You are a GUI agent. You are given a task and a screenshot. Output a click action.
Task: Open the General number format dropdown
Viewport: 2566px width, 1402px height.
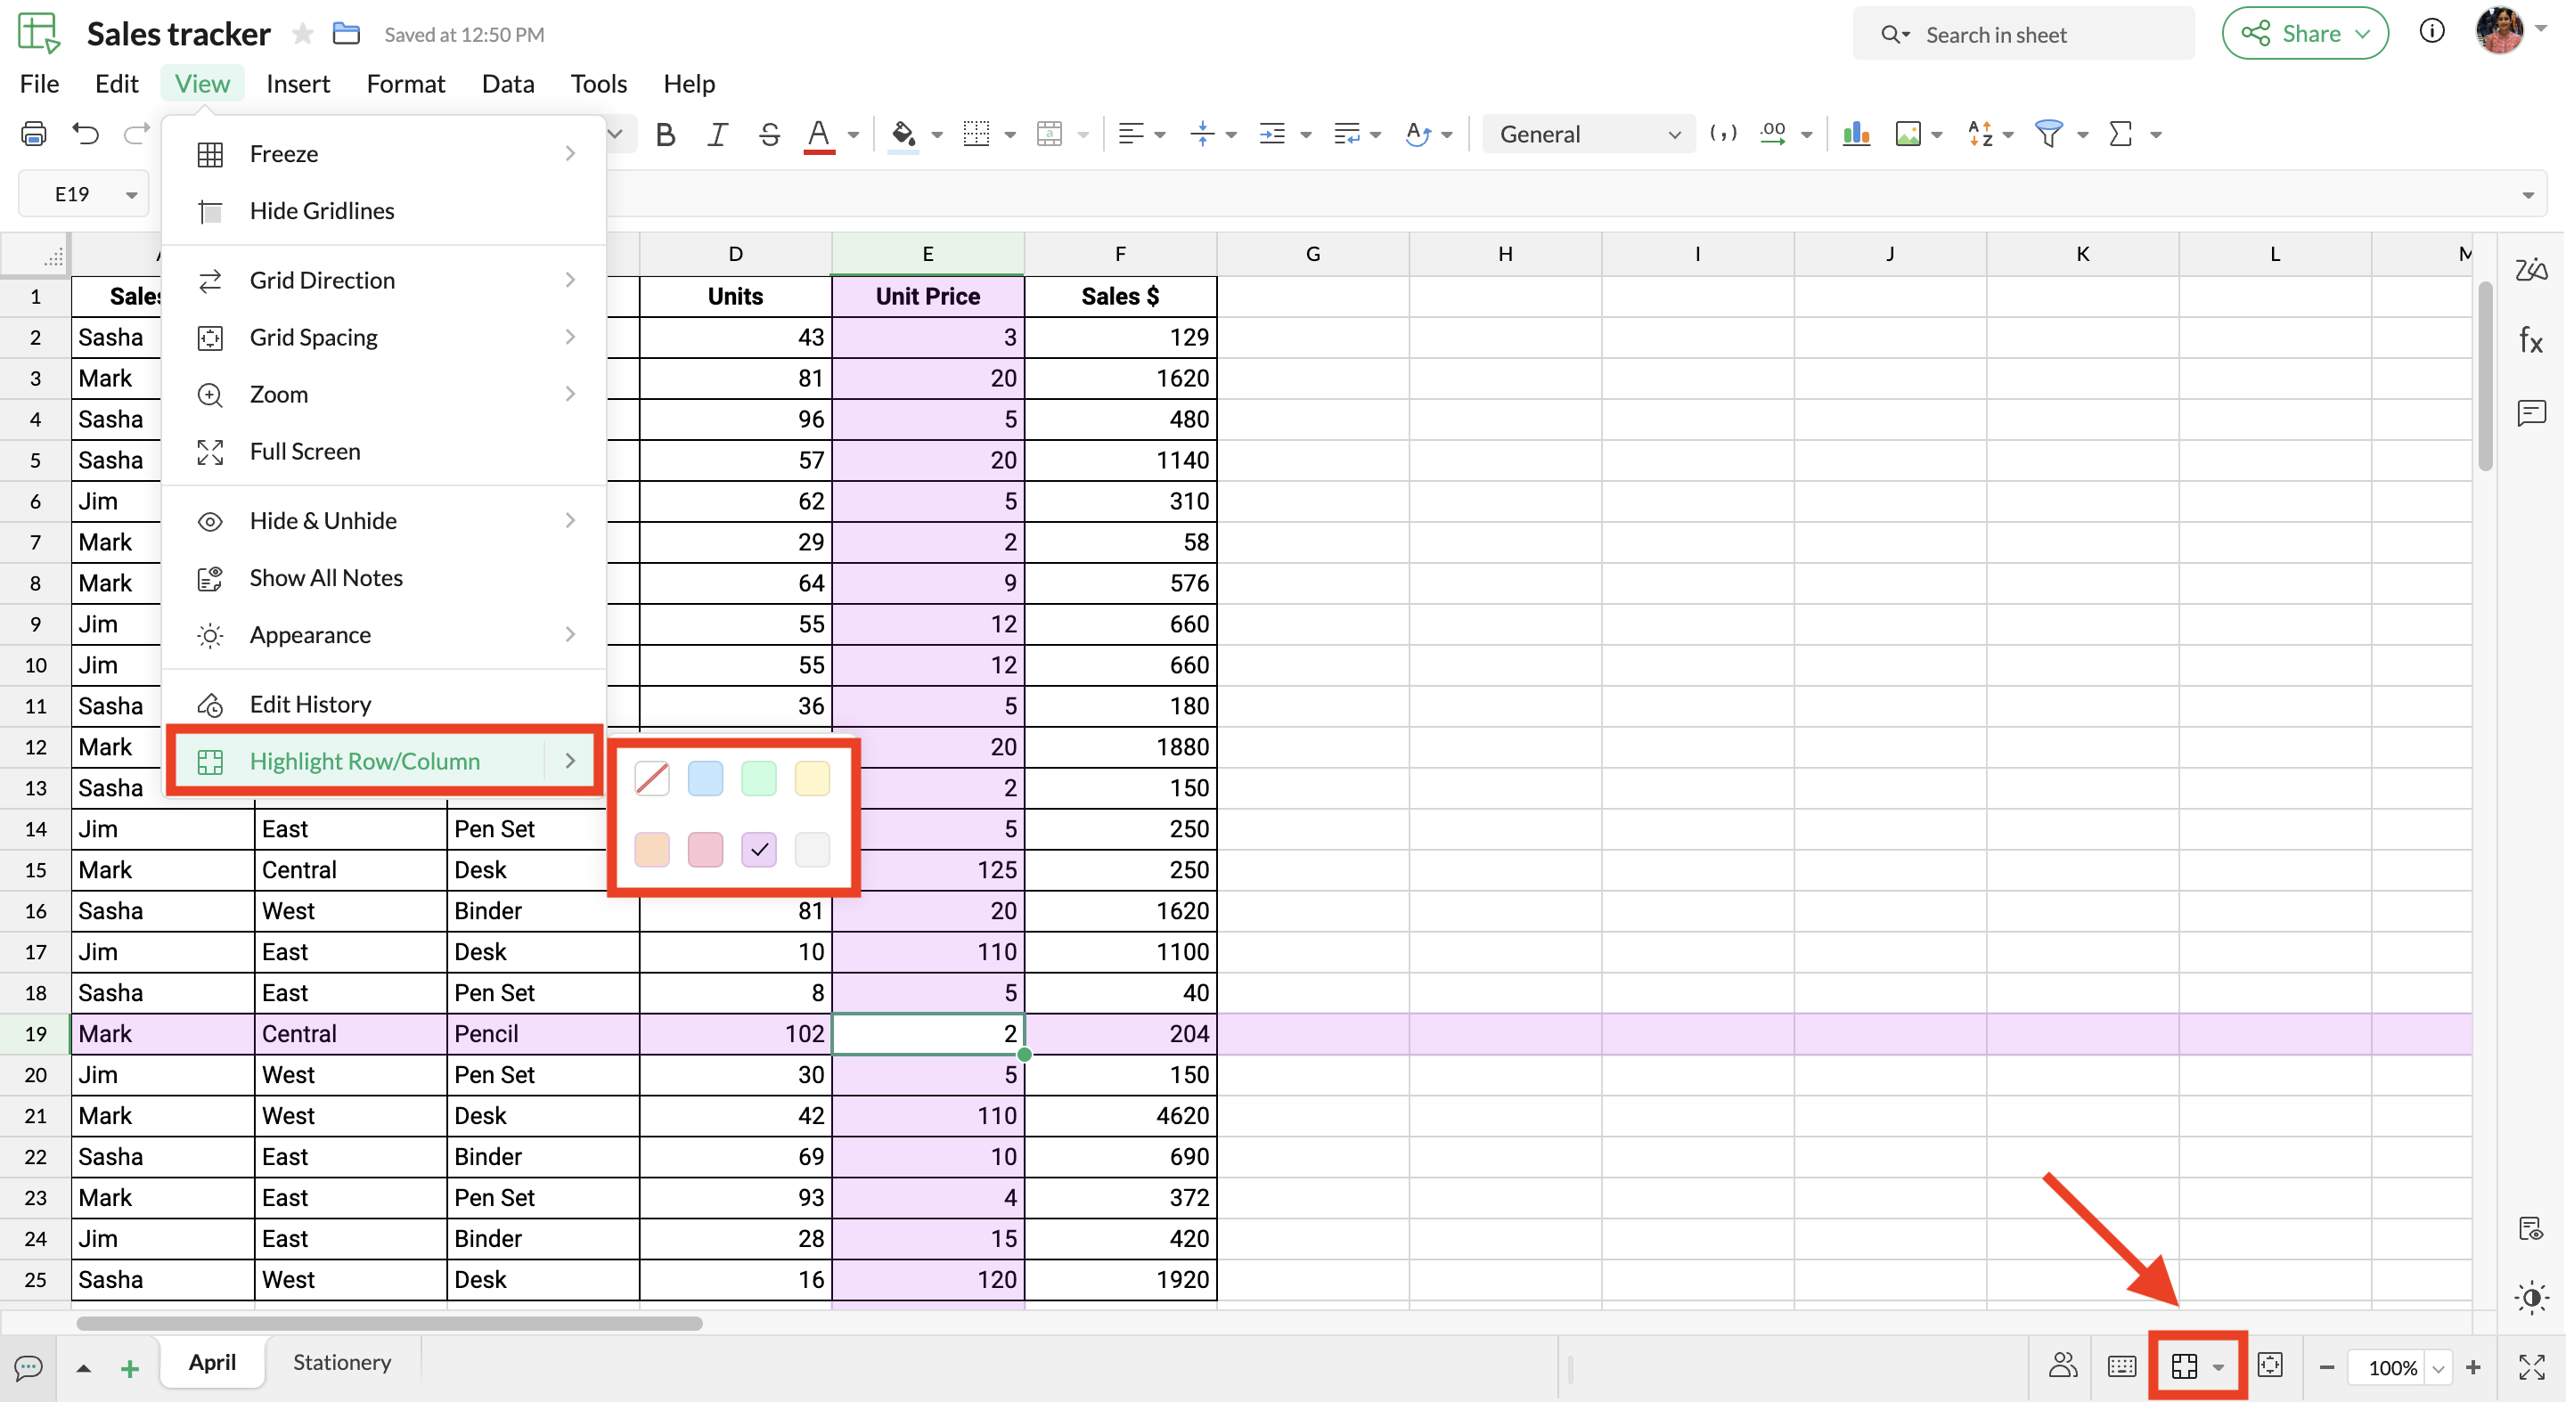tap(1589, 134)
